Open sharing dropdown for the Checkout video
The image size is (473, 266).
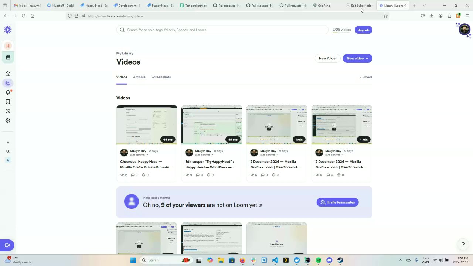[139, 155]
